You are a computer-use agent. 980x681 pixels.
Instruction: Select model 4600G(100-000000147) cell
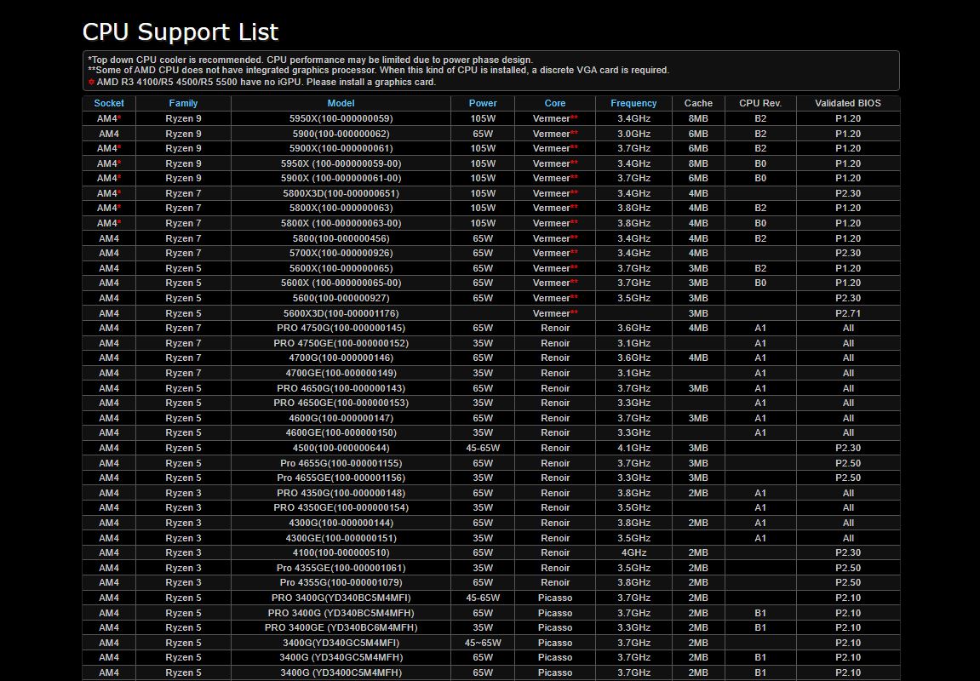point(341,418)
